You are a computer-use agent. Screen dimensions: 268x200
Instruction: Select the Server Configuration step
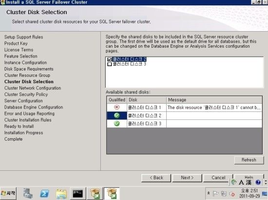pyautogui.click(x=23, y=101)
